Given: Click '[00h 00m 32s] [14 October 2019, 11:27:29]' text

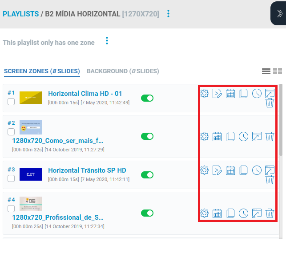Looking at the screenshot, I should 58,150.
